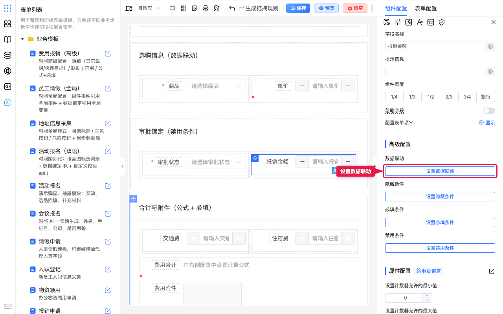Screen dimensions: 503x314
Task: Edit the 地址信息采集 template
Action: 108,123
